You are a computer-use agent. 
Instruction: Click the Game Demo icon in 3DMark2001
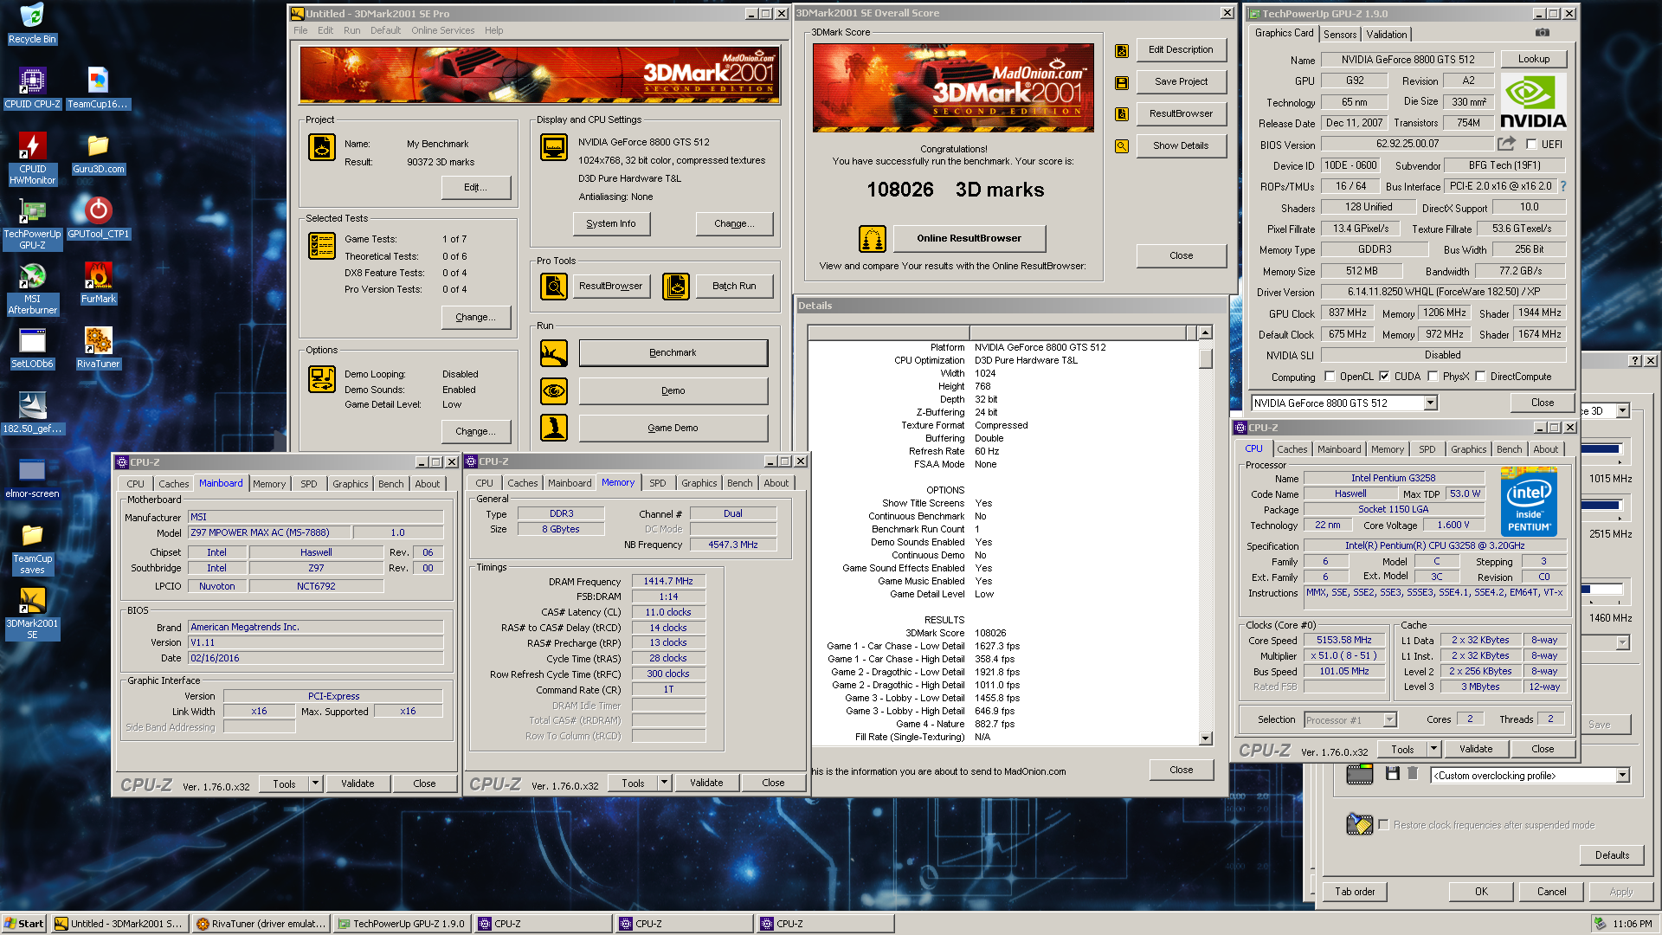(554, 428)
